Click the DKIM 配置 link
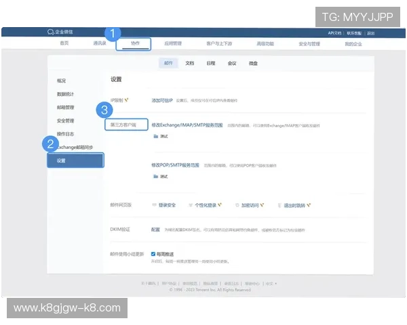The height and width of the screenshot is (325, 407). (x=155, y=230)
